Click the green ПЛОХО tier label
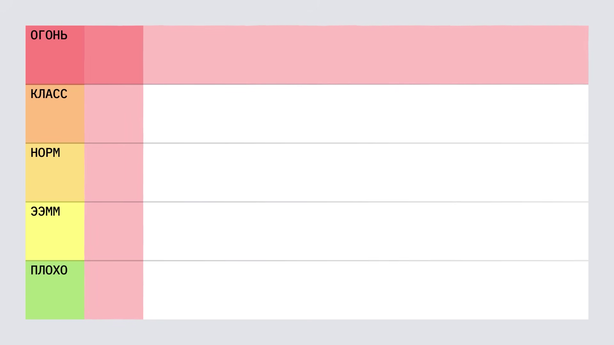614x345 pixels. pyautogui.click(x=55, y=290)
